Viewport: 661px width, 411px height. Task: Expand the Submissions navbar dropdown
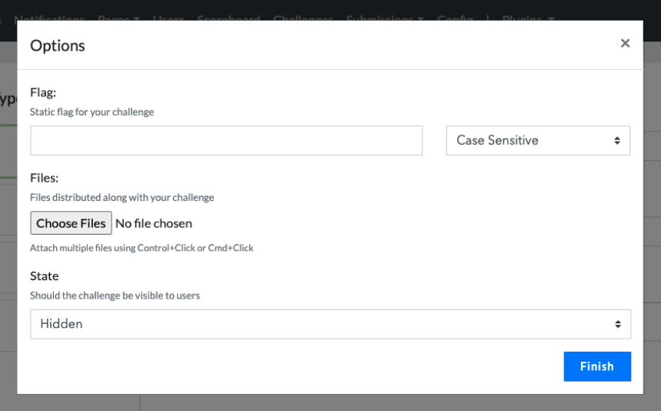coord(385,18)
